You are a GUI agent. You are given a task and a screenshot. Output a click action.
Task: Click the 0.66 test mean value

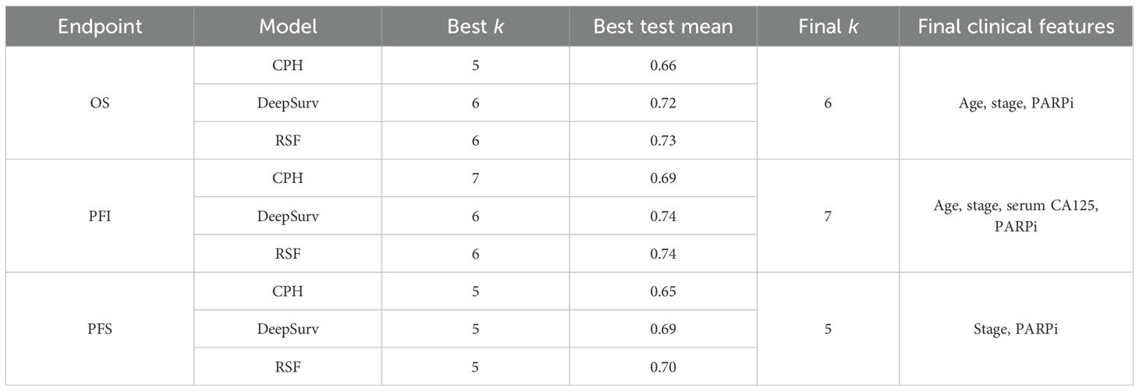coord(662,65)
